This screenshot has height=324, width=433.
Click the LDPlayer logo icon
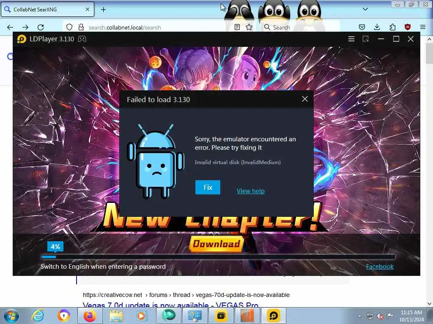pos(22,39)
